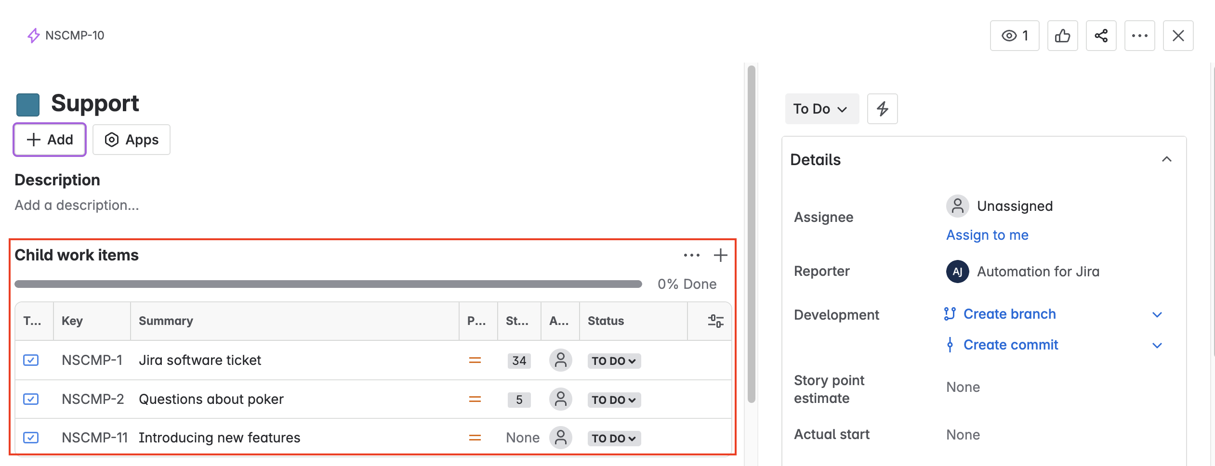Click the Assign to me link
Viewport: 1215px width, 466px height.
[987, 235]
